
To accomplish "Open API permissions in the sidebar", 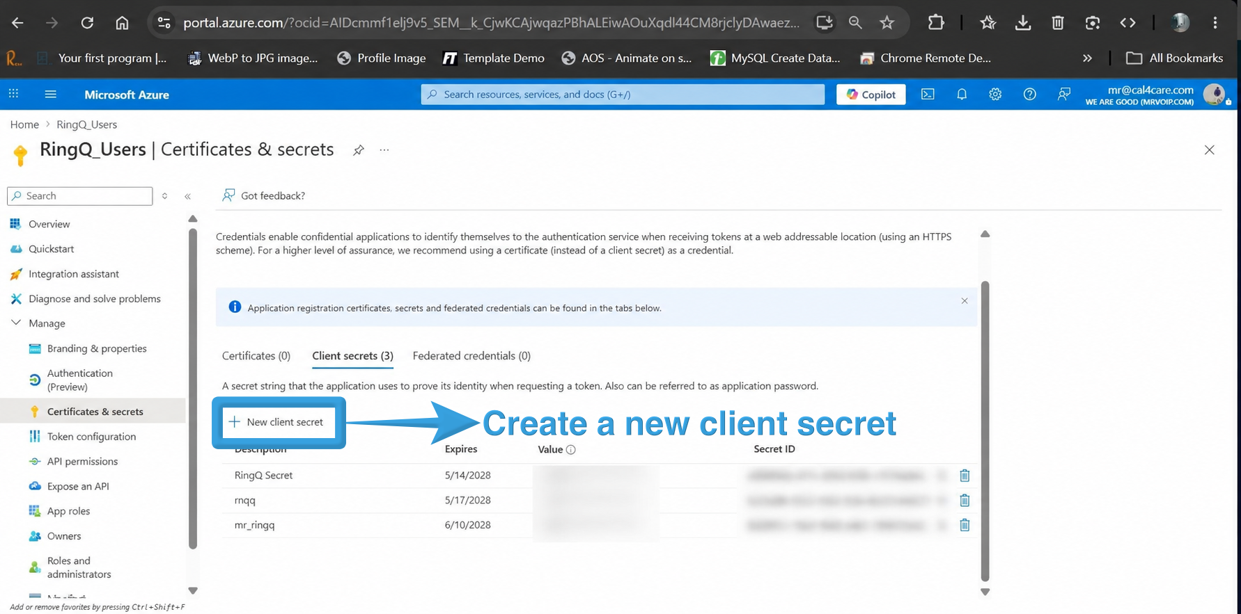I will coord(82,461).
